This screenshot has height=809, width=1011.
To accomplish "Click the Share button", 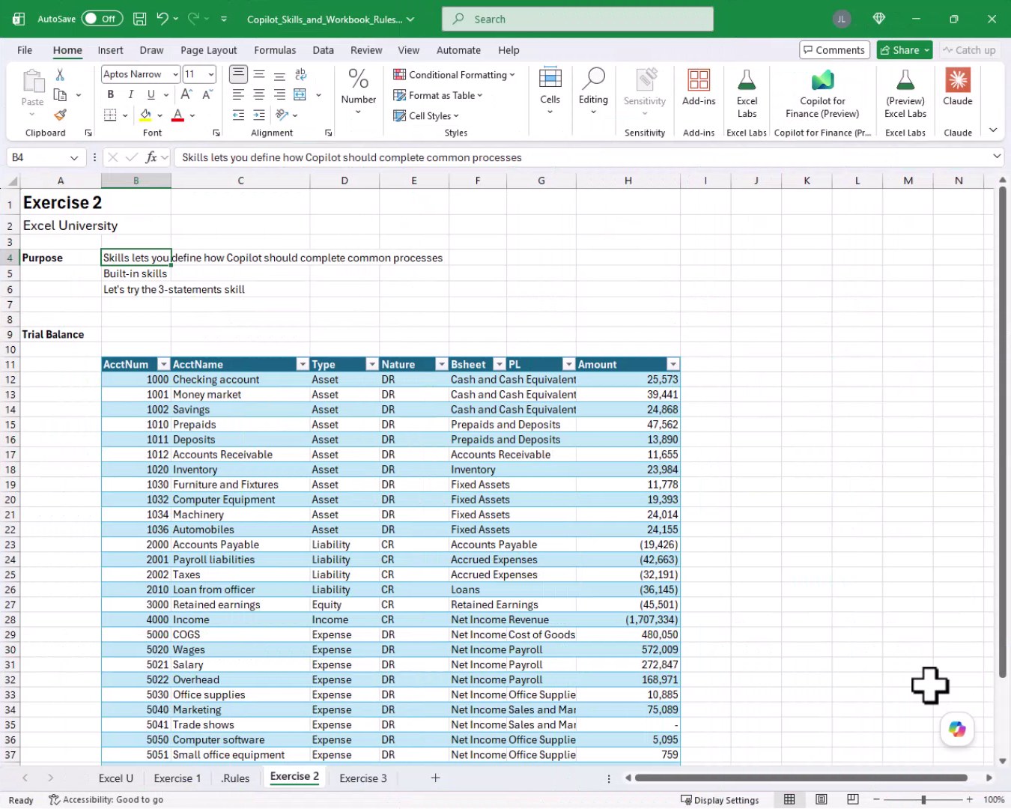I will coord(905,50).
